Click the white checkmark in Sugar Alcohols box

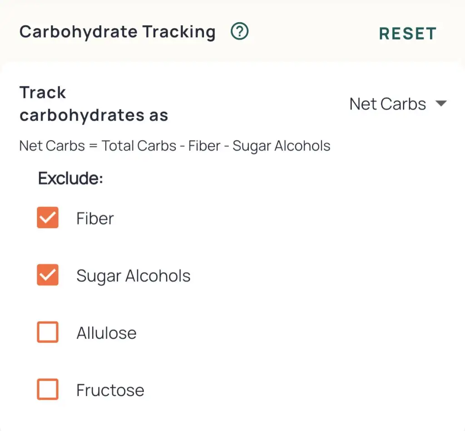tap(47, 275)
